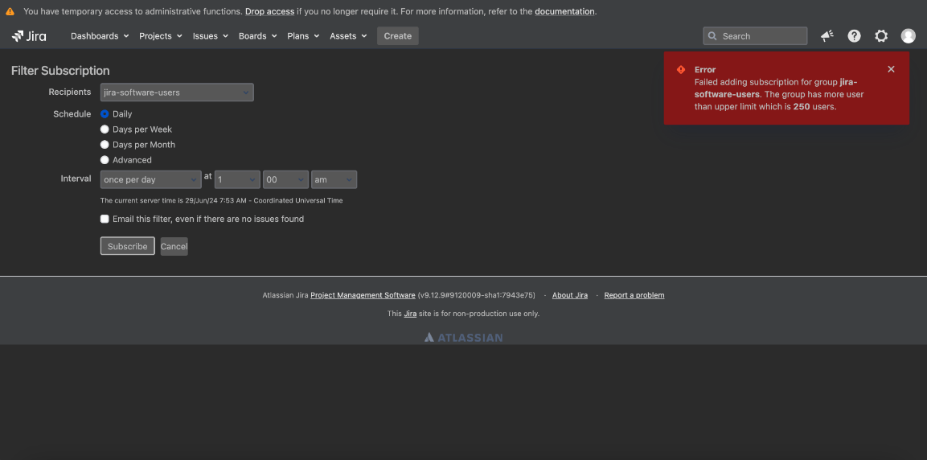Select the Days per Month schedule

pyautogui.click(x=105, y=145)
